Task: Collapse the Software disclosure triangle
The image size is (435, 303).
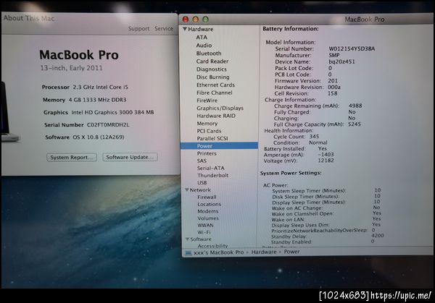Action: tap(187, 239)
